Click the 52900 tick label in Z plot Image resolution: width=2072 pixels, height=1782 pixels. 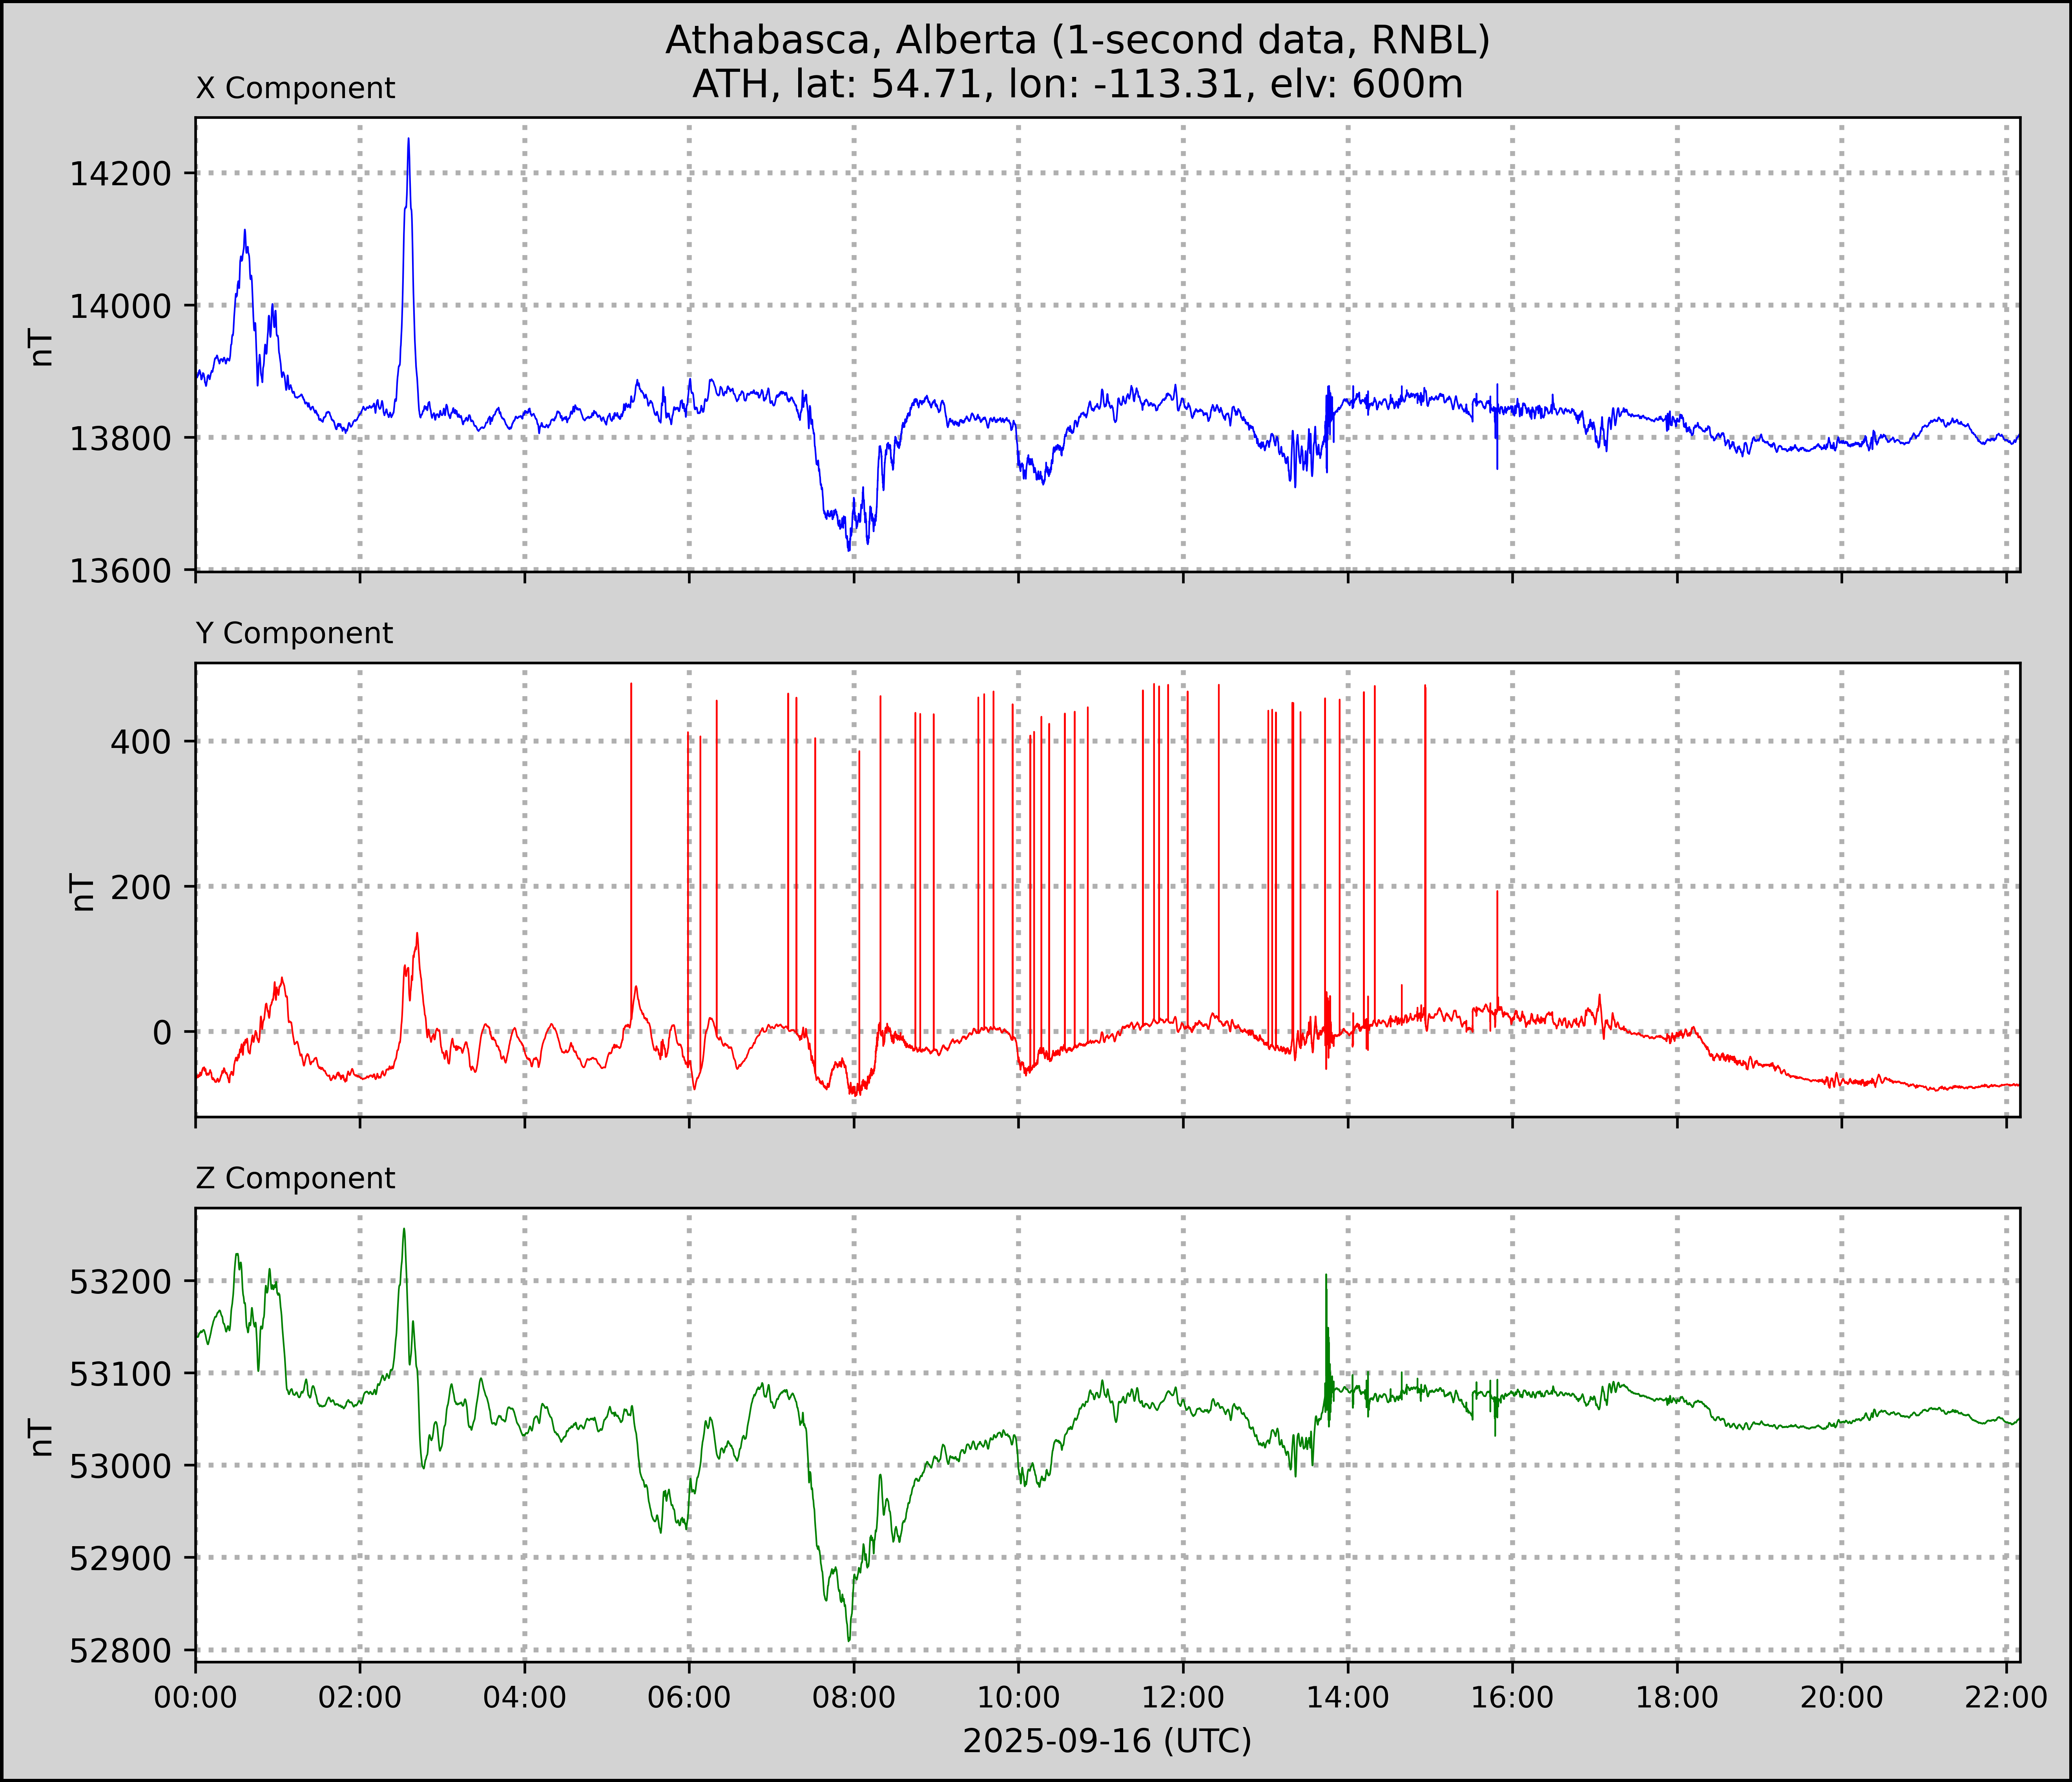tap(120, 1558)
